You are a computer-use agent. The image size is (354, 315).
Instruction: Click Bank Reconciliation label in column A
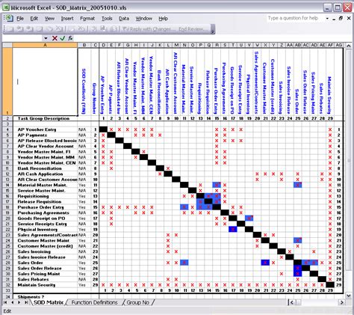coord(40,168)
